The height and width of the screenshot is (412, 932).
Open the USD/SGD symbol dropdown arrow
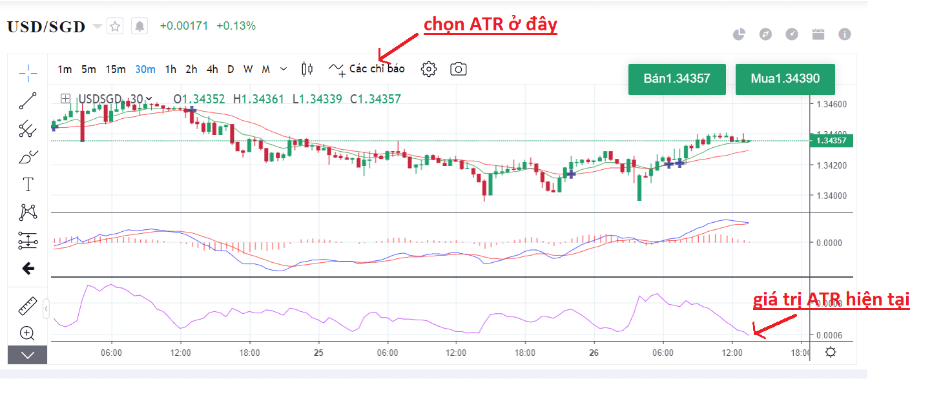click(98, 26)
